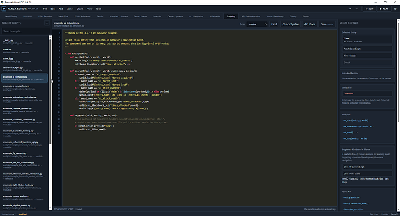Select example_fun_vfx_controller.py script
The height and width of the screenshot is (216, 400).
tap(24, 165)
